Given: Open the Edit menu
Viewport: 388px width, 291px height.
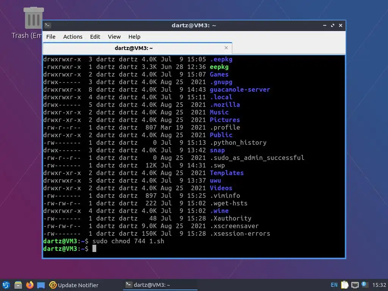Looking at the screenshot, I should coord(95,37).
